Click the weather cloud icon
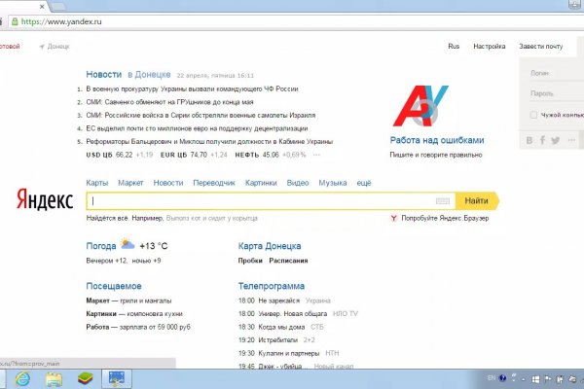The height and width of the screenshot is (389, 584). coord(128,246)
